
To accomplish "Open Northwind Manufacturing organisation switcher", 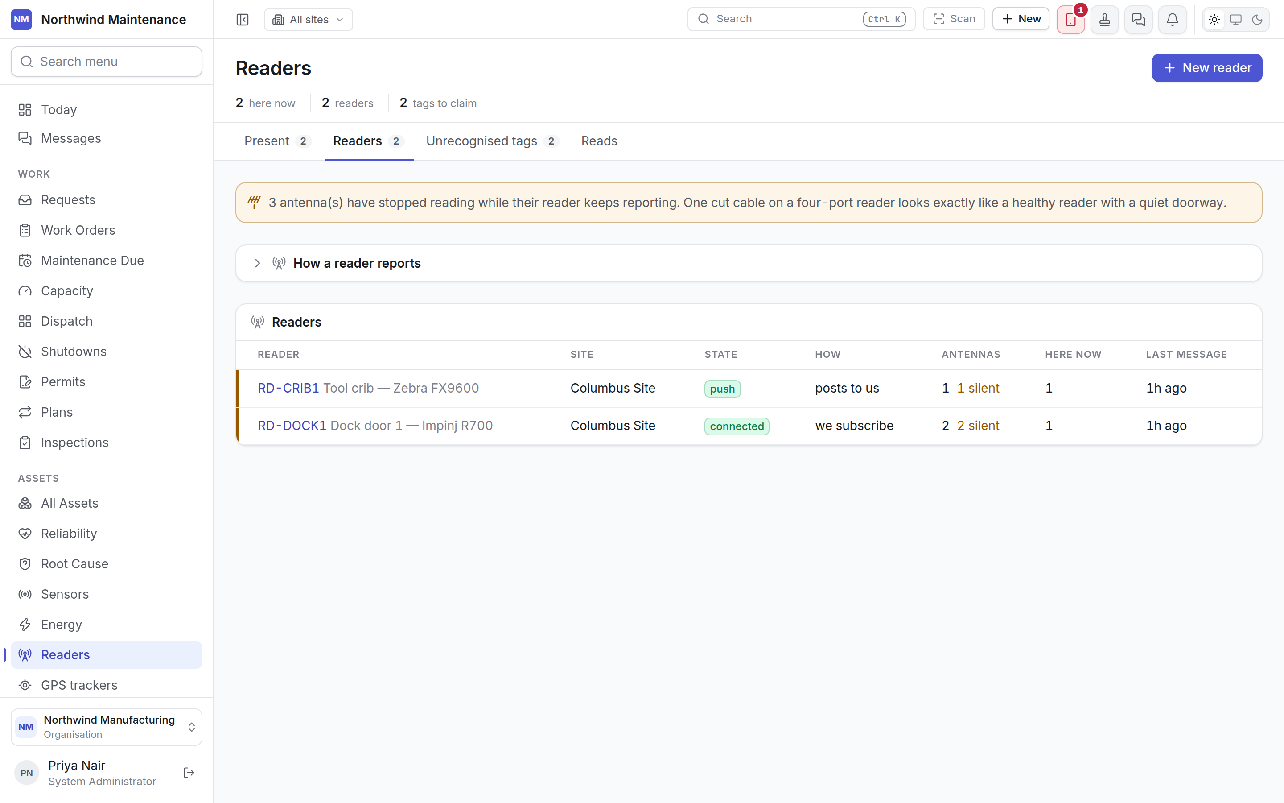I will (107, 727).
